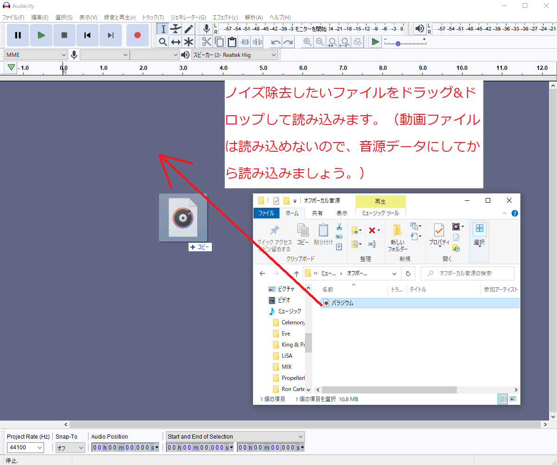The image size is (557, 465).
Task: Switch to Explorer's 共有 ribbon tab
Action: pyautogui.click(x=317, y=213)
